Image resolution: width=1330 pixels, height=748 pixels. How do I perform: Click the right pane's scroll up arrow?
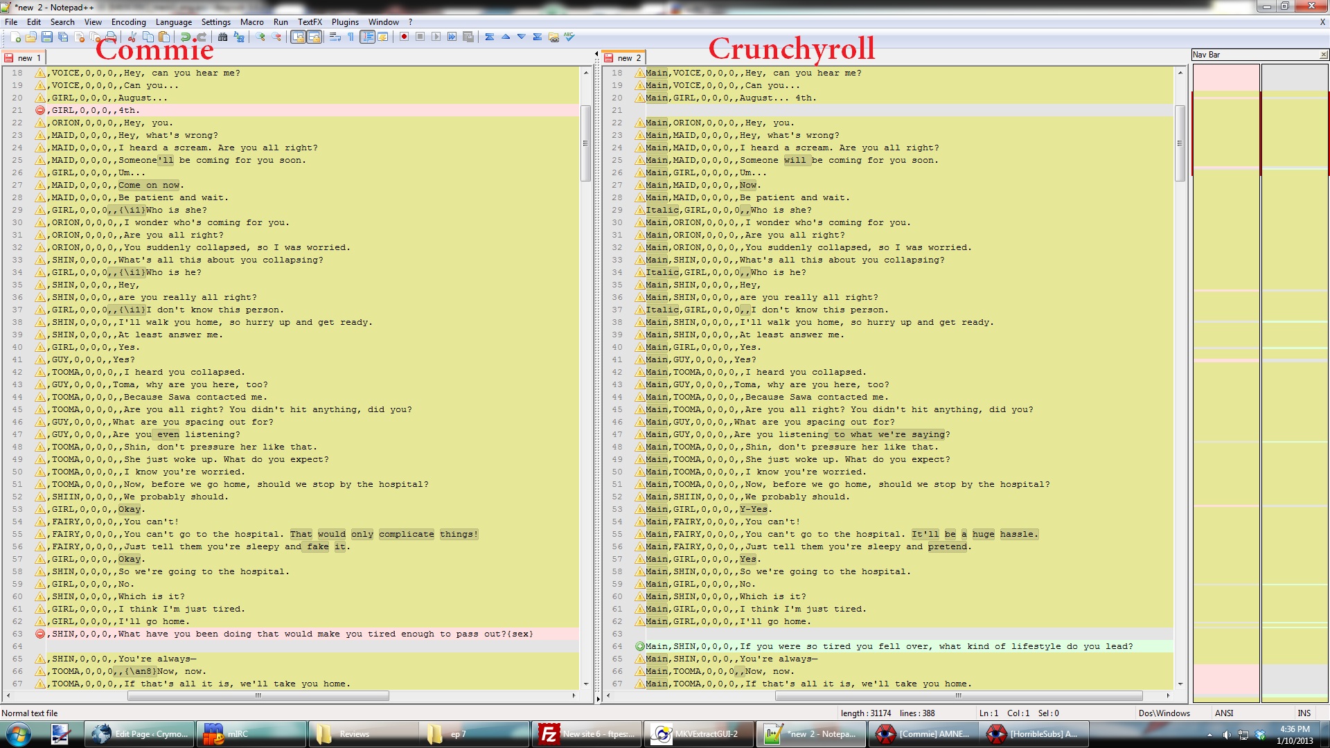pos(1180,72)
